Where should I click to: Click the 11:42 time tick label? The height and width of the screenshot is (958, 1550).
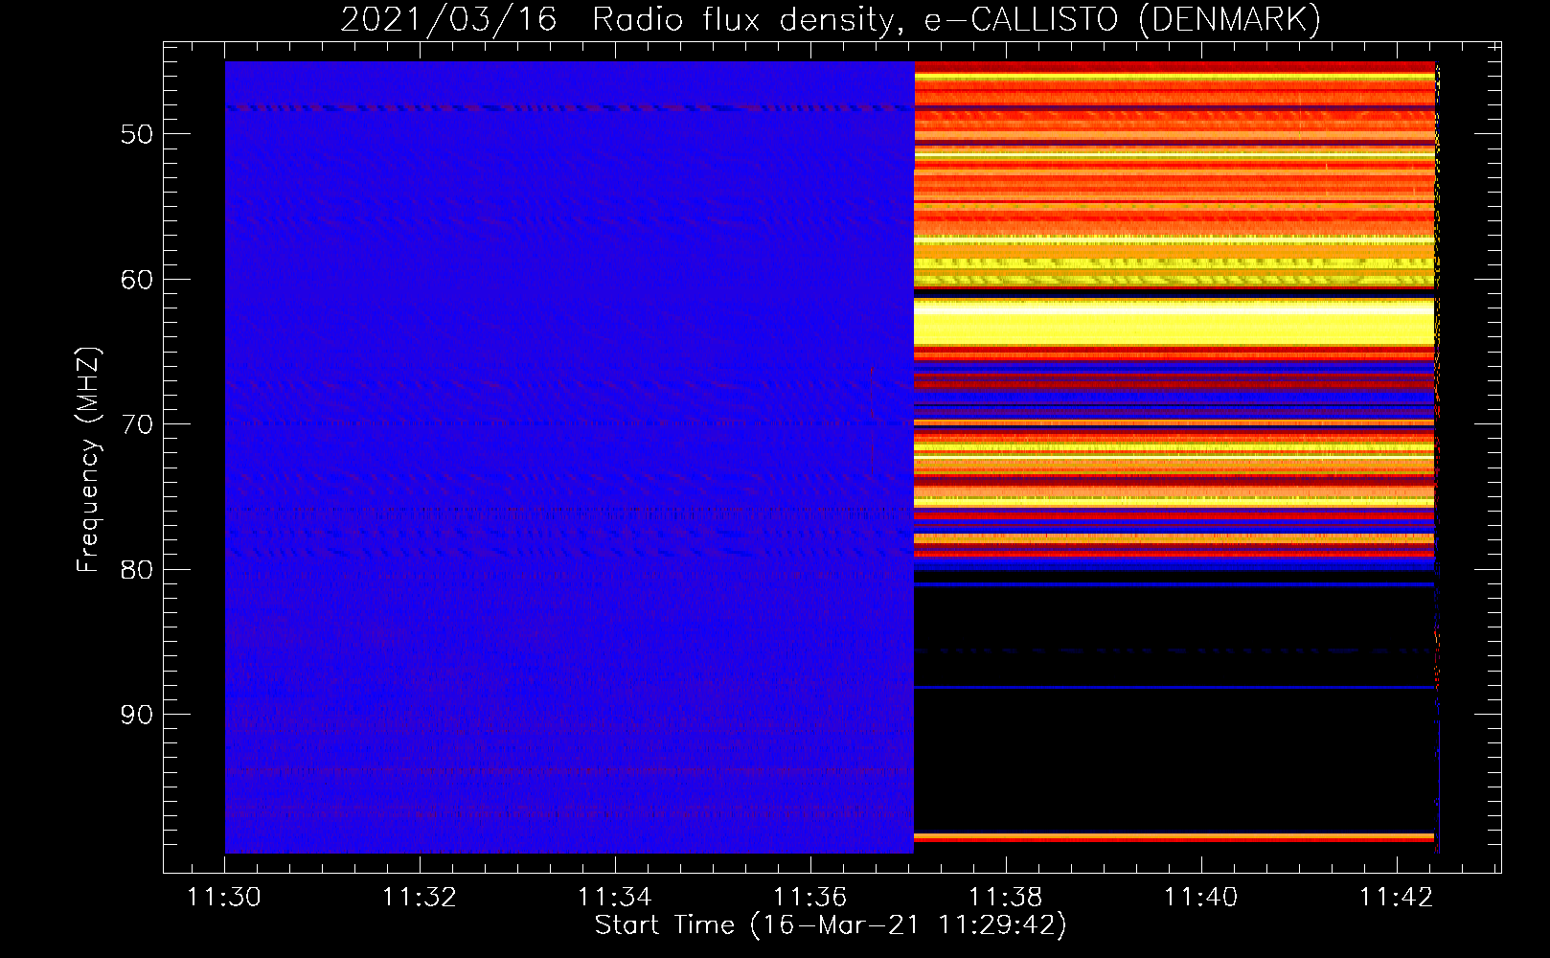tap(1397, 898)
